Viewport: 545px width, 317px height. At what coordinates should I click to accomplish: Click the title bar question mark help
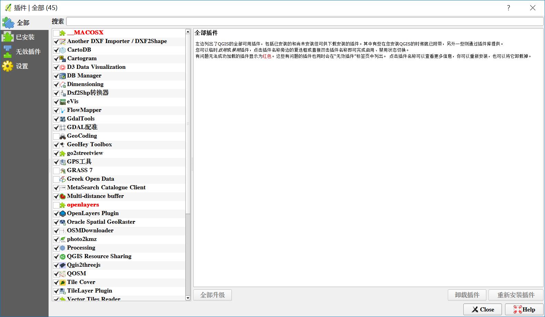point(508,8)
